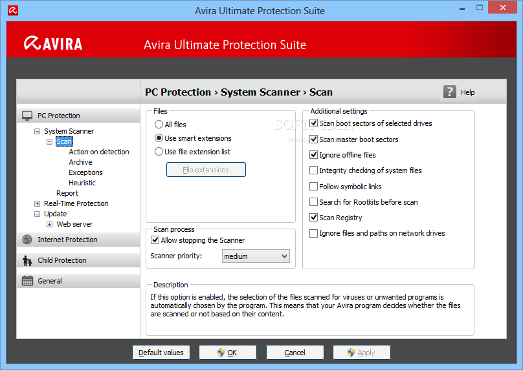Uncheck Scan boot sectors of selected drives
523x370 pixels.
313,123
